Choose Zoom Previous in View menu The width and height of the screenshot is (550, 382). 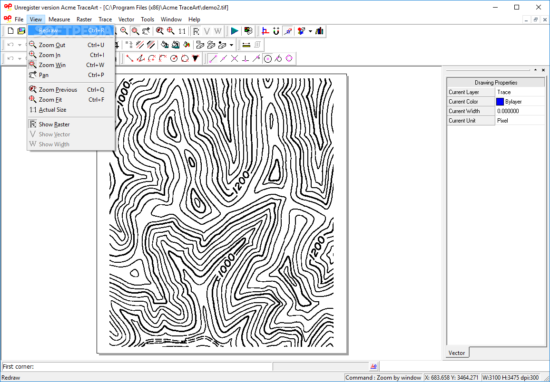click(71, 90)
